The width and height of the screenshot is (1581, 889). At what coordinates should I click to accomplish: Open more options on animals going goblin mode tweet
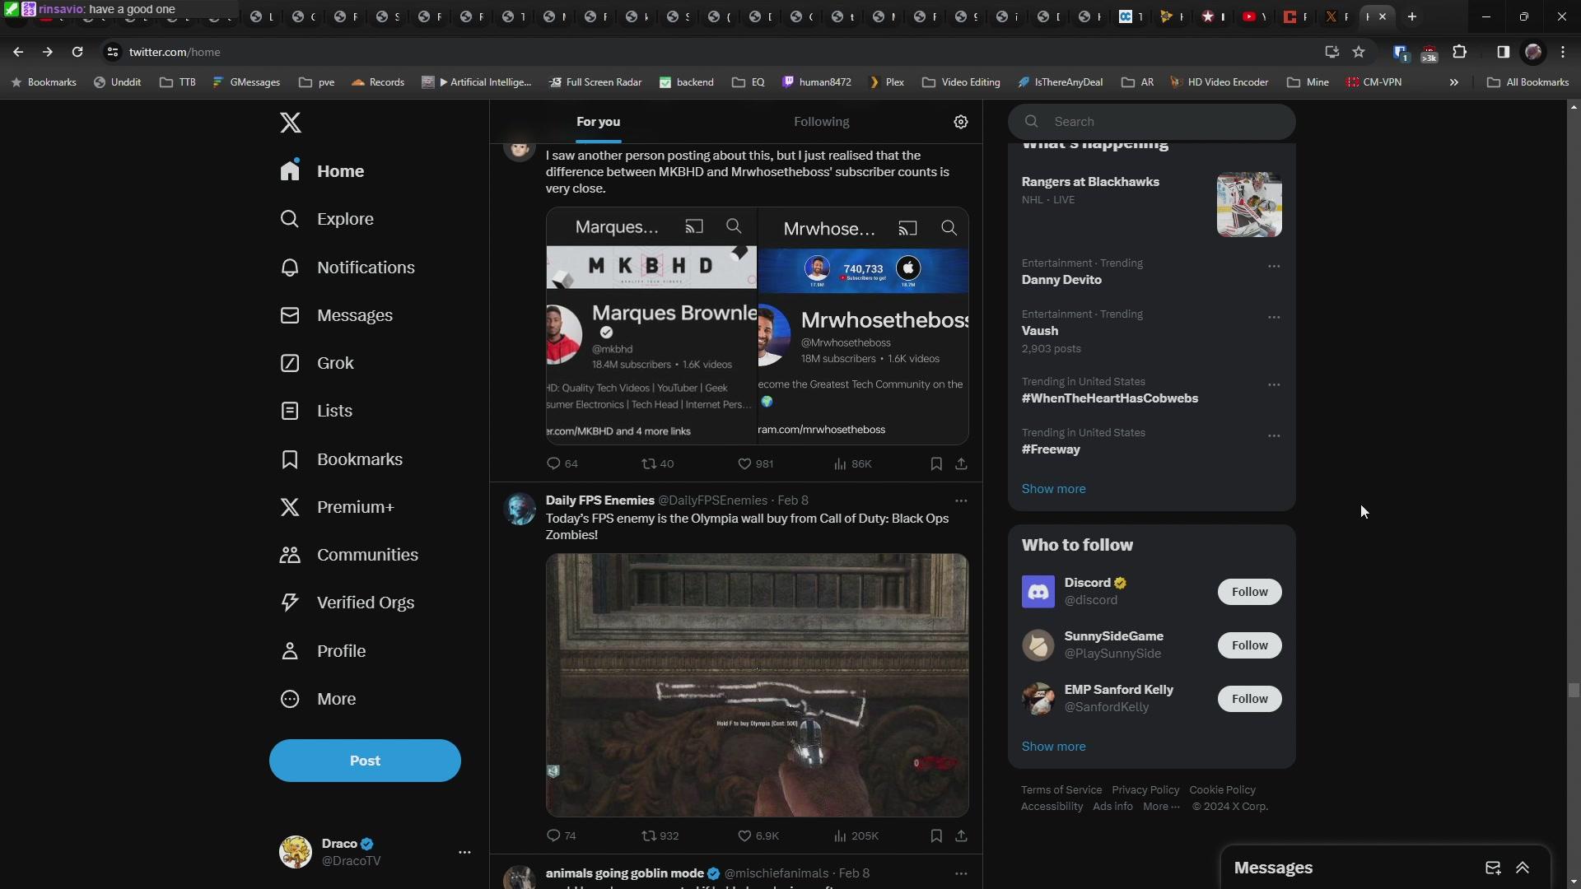(x=961, y=873)
